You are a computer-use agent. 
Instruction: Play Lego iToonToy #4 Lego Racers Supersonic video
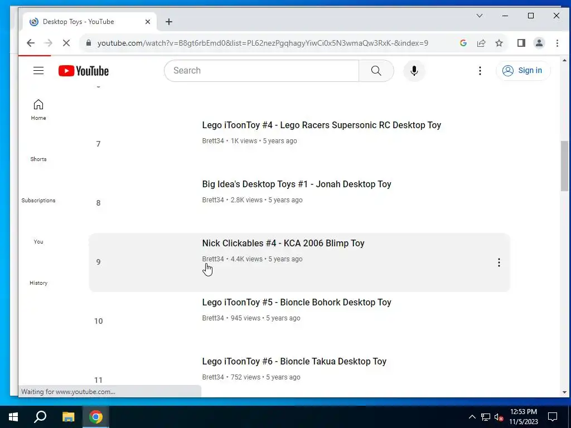(x=322, y=125)
